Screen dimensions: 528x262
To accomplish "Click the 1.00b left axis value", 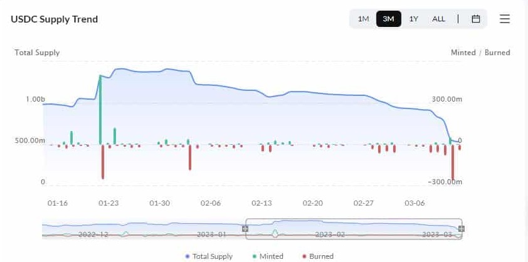I will tap(35, 99).
